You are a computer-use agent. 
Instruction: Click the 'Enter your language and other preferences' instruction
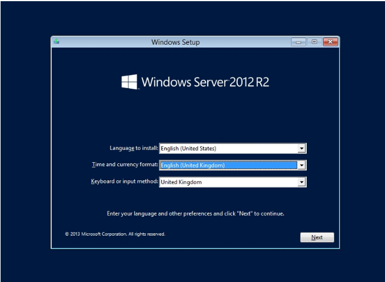[195, 214]
